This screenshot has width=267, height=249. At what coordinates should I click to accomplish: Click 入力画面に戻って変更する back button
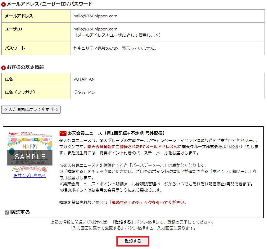[31, 110]
